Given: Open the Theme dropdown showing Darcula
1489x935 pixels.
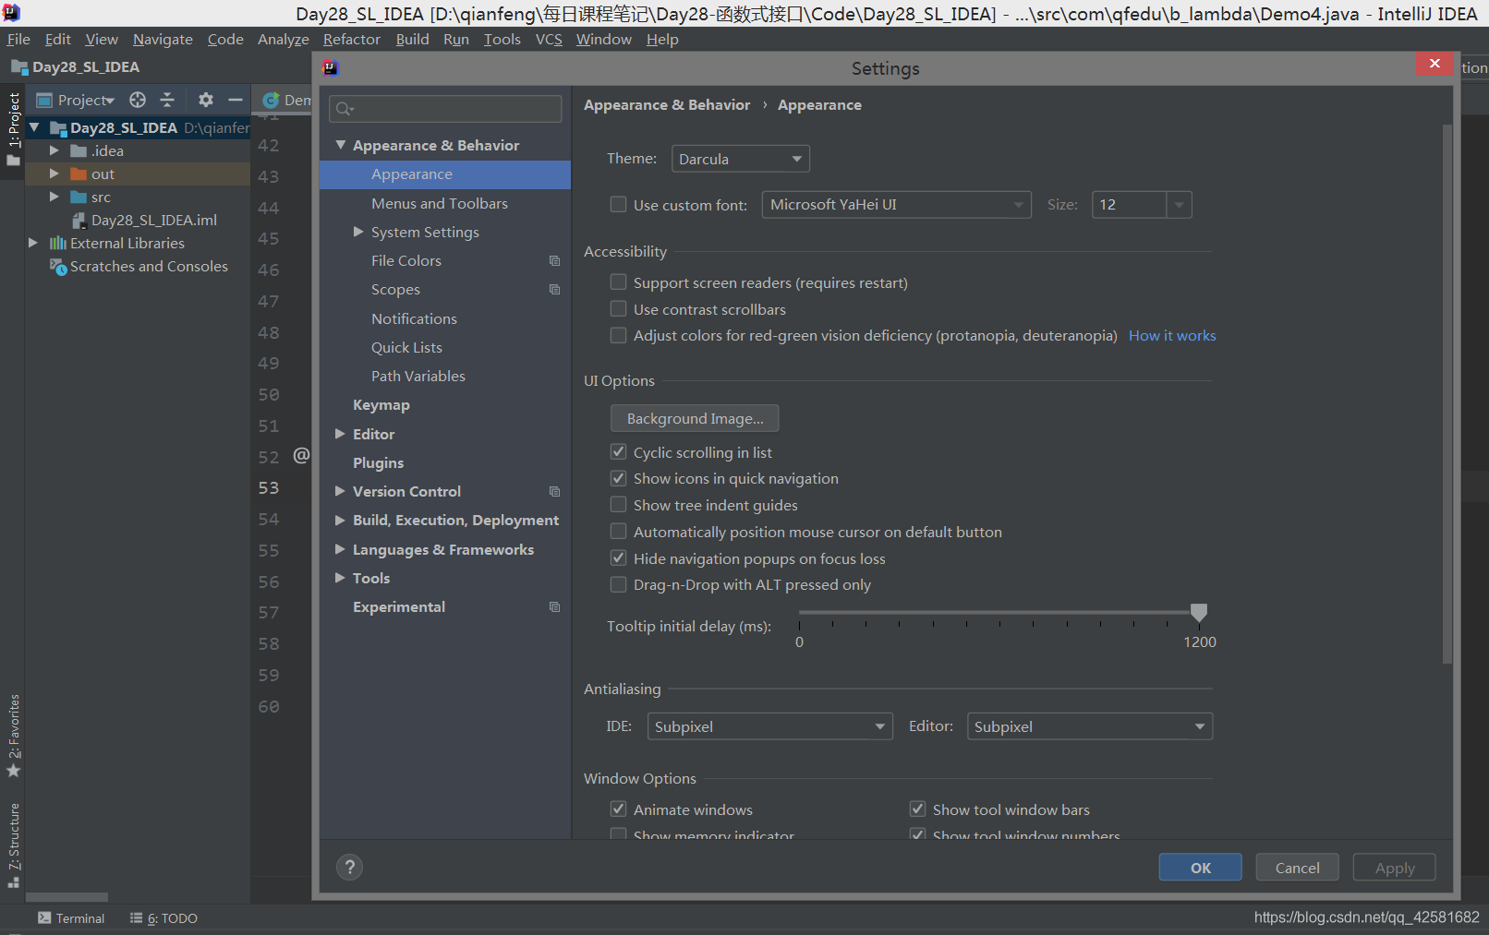Looking at the screenshot, I should click(x=741, y=159).
